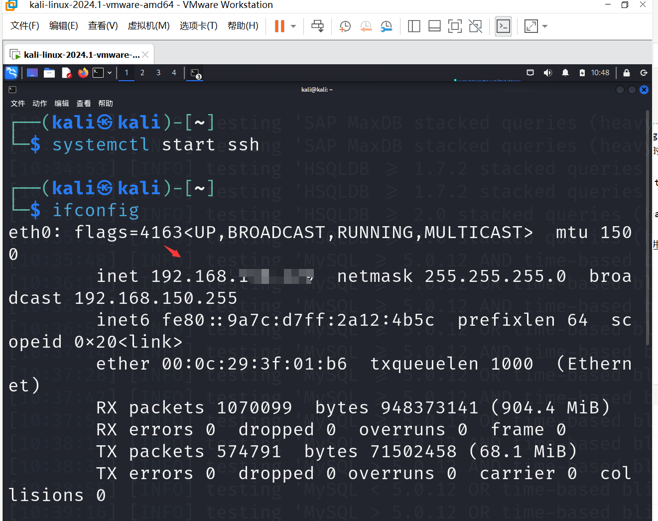
Task: Click the kali@kali: ~ title text
Action: [317, 90]
